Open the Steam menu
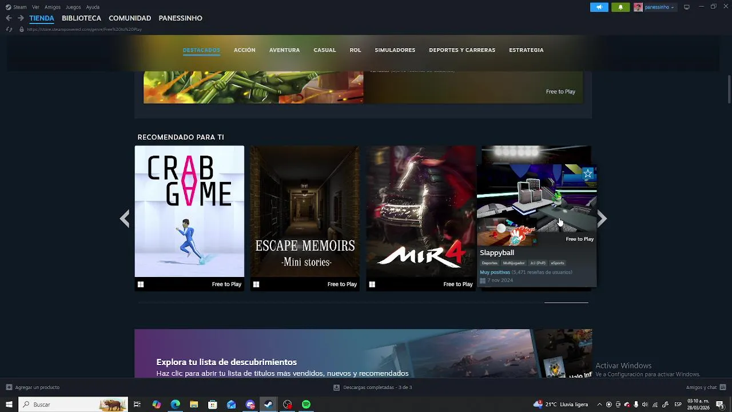 coord(20,7)
